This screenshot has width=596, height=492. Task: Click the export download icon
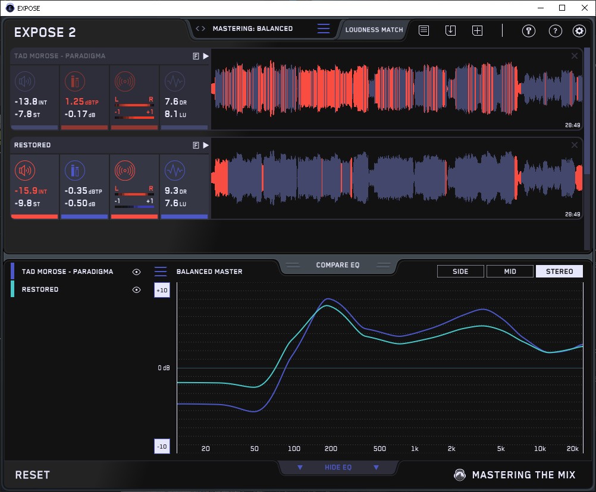point(450,30)
